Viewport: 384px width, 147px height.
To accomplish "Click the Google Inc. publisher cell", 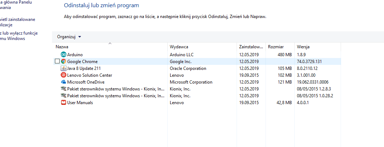I will [181, 62].
